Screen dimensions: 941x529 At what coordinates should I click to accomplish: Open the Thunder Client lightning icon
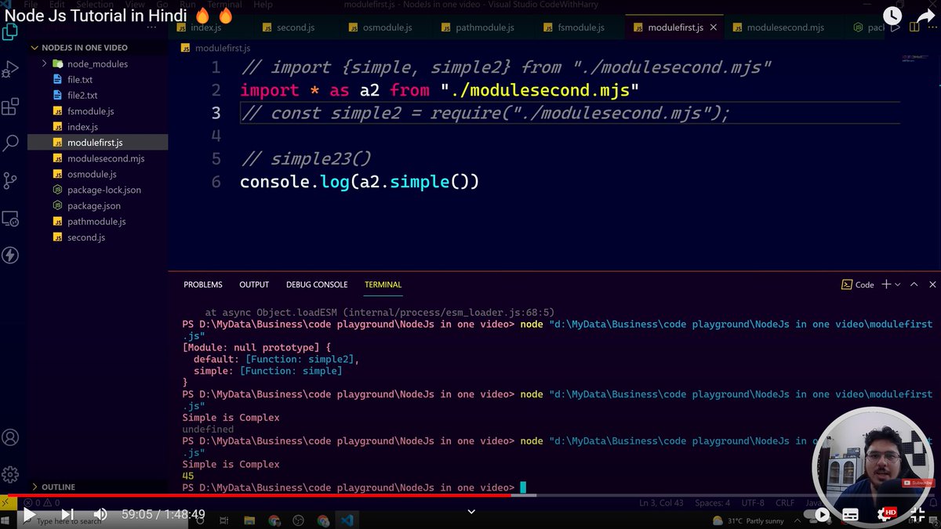(x=10, y=255)
